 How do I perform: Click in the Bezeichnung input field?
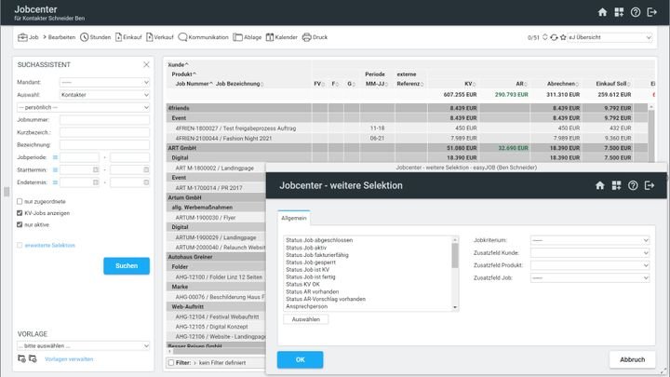tap(104, 145)
